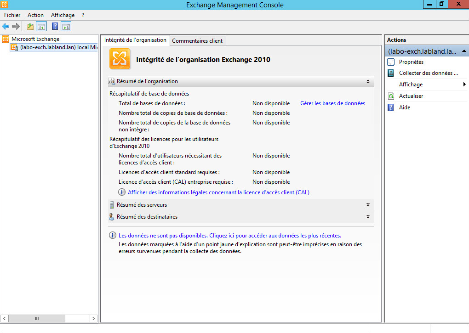Screen dimensions: 469x333
Task: Select the labo-exch.labland.lan server tree node
Action: point(53,47)
